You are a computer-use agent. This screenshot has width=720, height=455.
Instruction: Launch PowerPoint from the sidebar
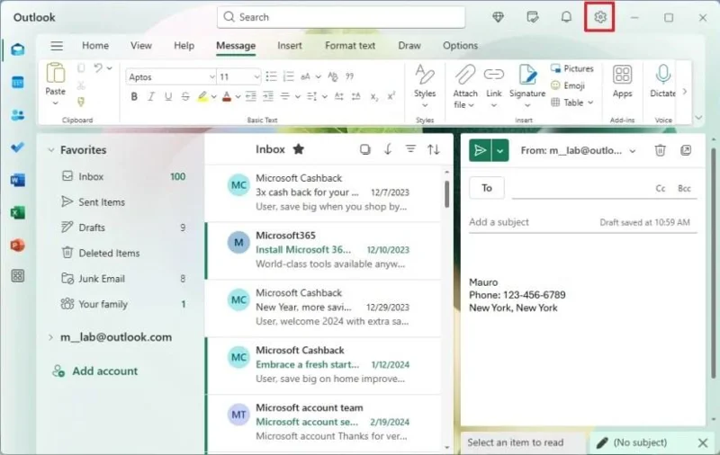[17, 245]
